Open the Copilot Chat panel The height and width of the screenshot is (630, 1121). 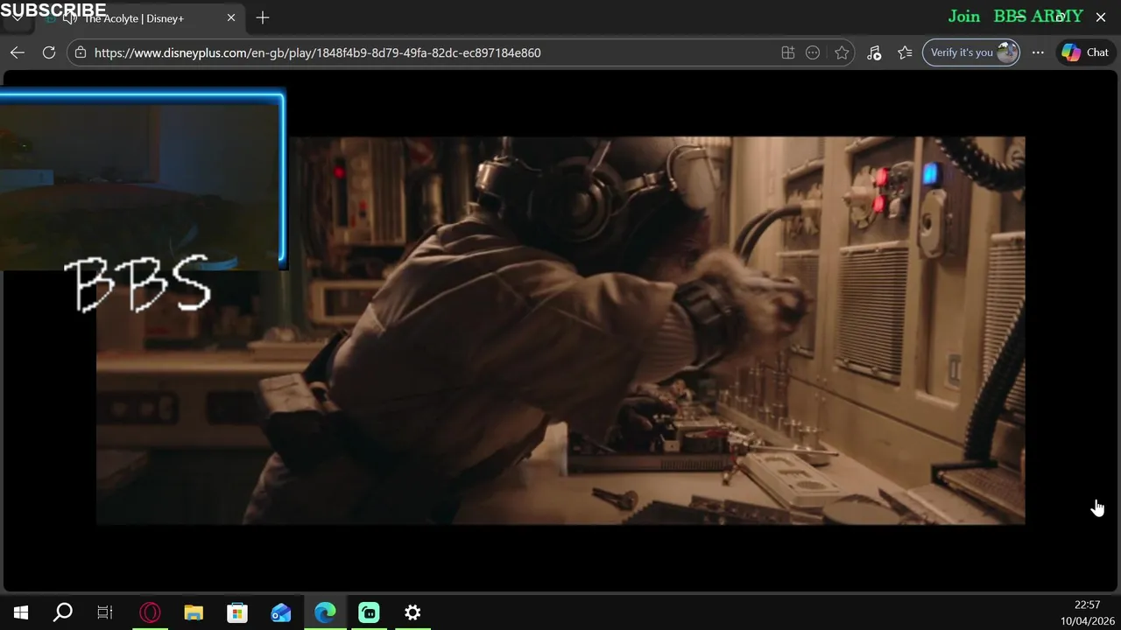pos(1086,52)
